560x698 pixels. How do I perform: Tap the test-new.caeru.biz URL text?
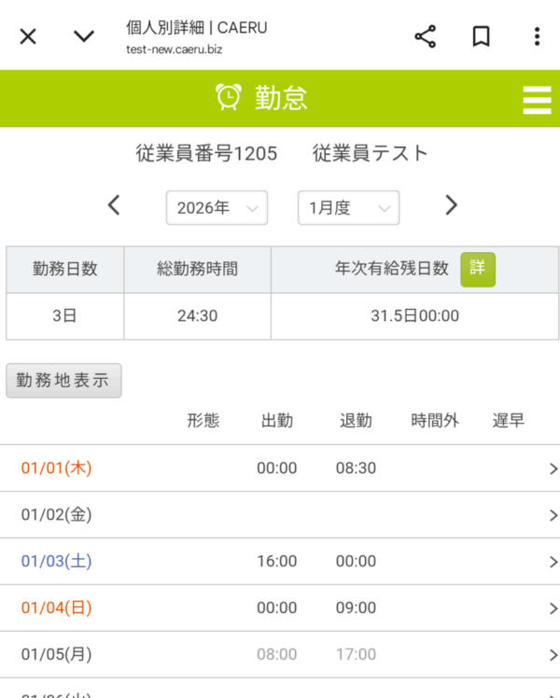[x=174, y=49]
